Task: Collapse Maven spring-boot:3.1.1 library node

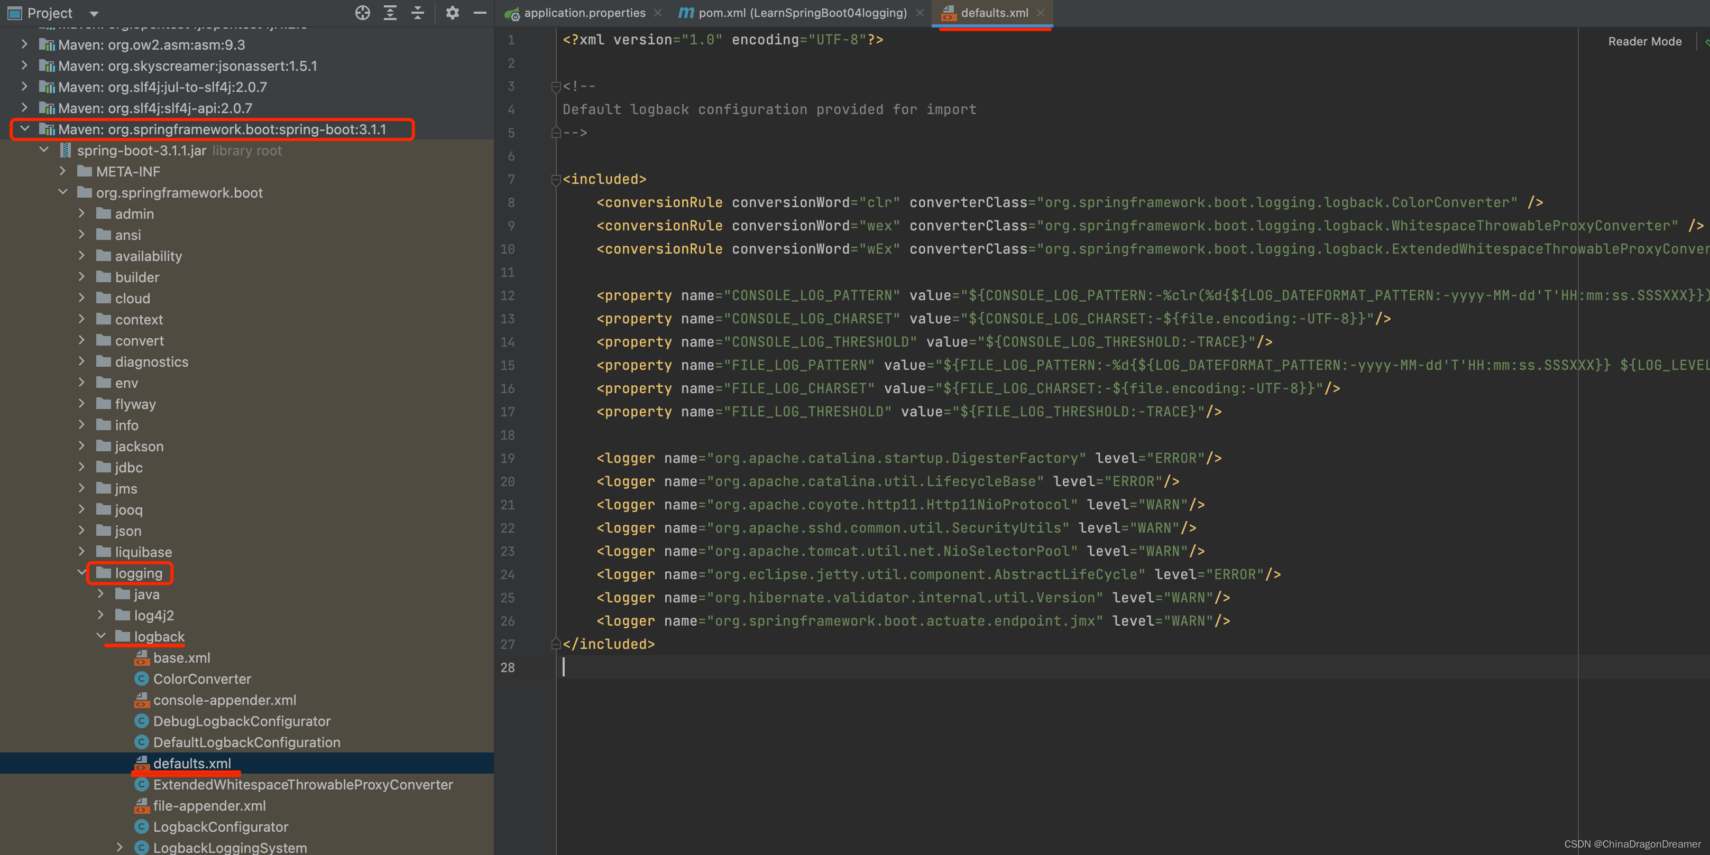Action: (x=24, y=129)
